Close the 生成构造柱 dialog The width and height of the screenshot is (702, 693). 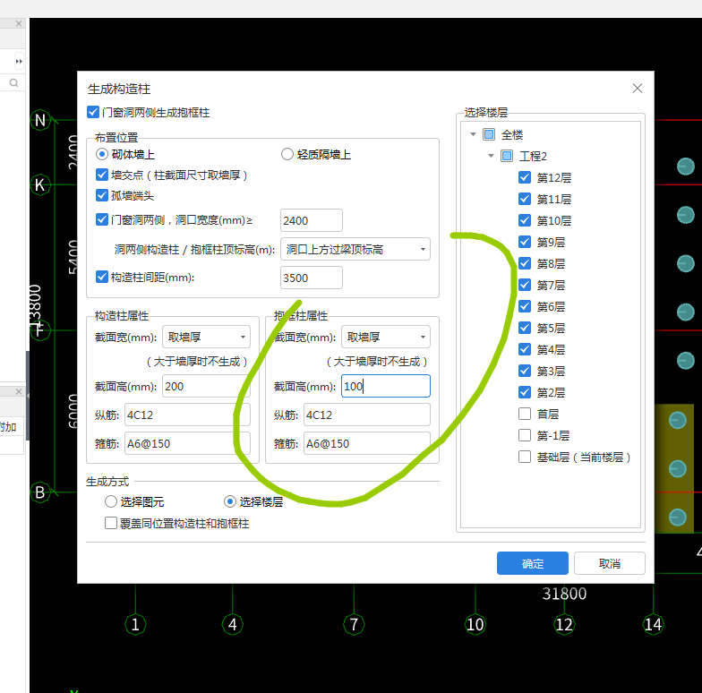pyautogui.click(x=638, y=88)
